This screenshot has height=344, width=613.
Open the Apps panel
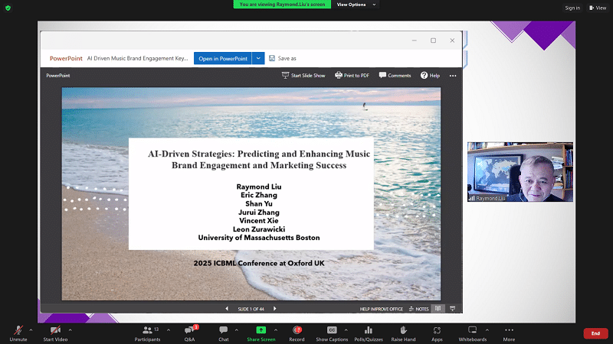click(x=437, y=330)
